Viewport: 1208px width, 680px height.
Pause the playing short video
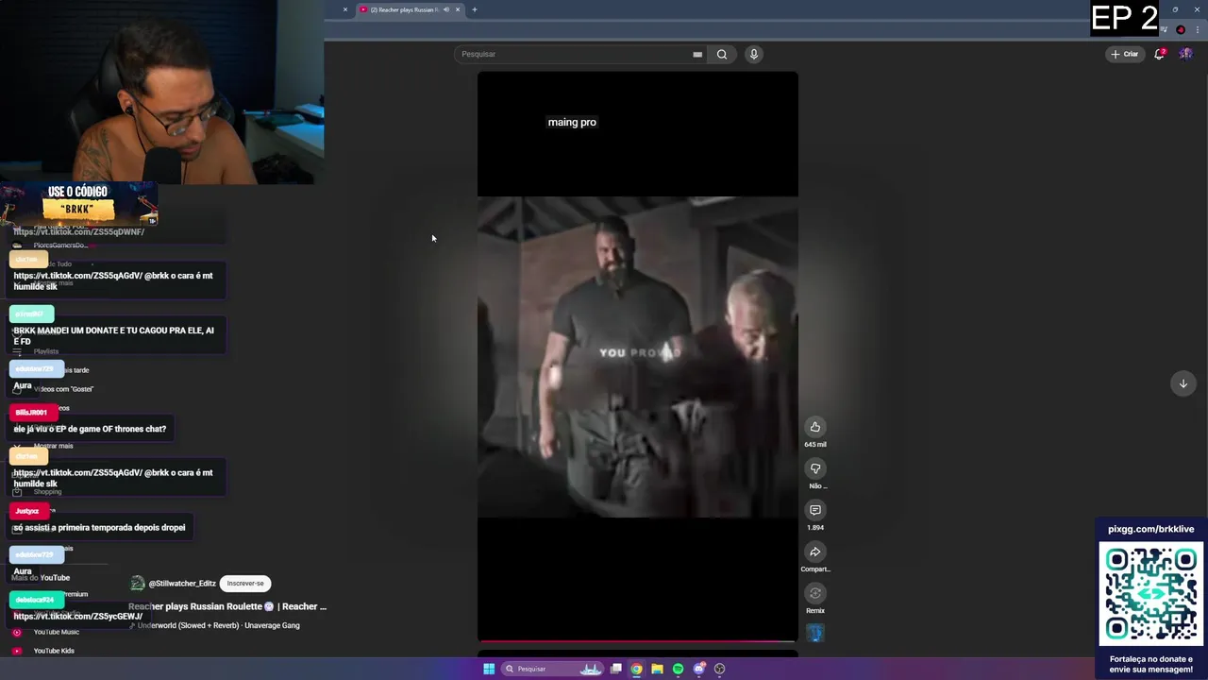(637, 357)
